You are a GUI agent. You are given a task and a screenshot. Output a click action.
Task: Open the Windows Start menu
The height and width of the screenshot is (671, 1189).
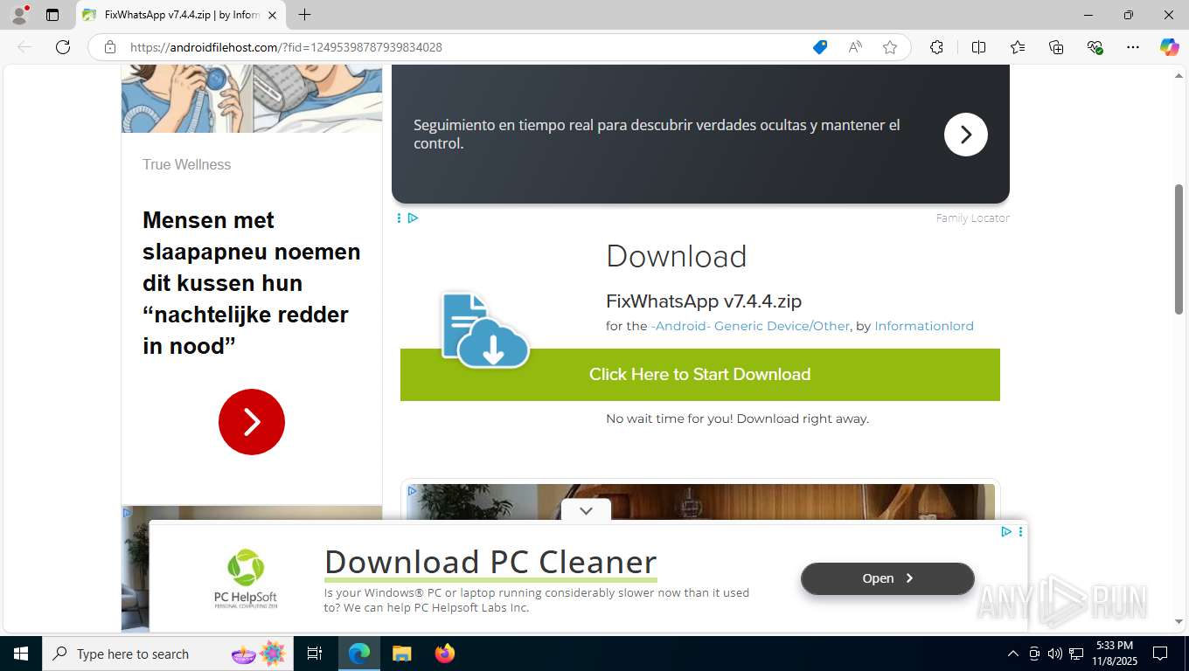pyautogui.click(x=21, y=654)
